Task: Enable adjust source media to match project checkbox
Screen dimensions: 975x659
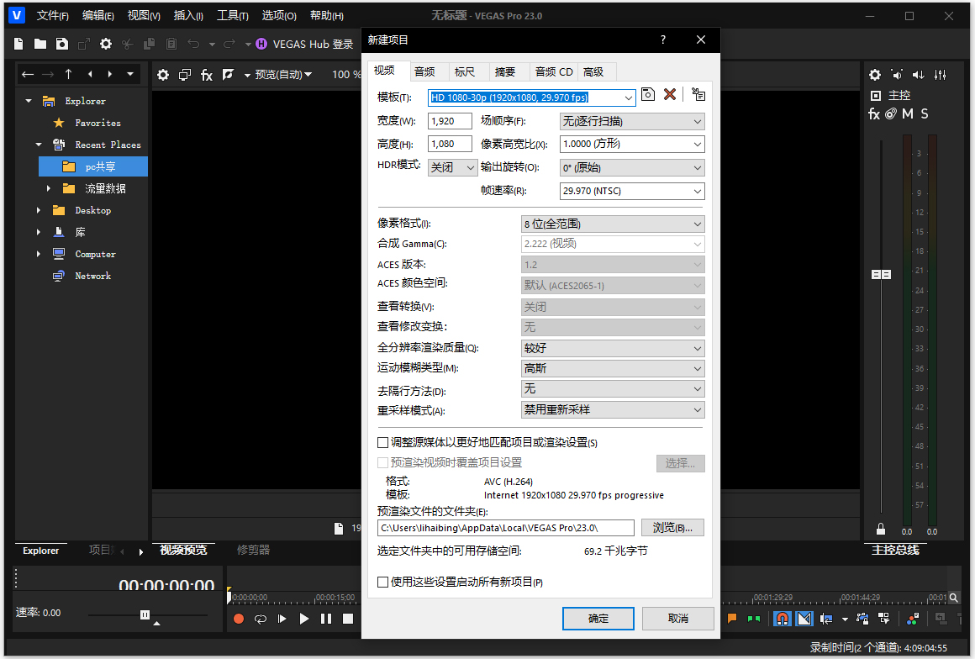Action: click(x=383, y=442)
